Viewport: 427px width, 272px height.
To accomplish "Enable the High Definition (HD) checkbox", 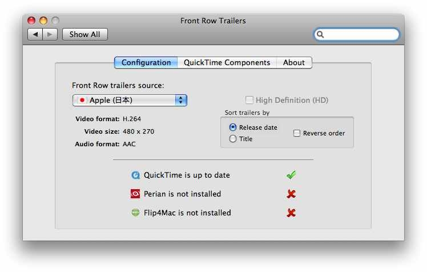I will coord(249,100).
